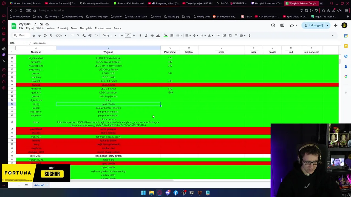Insert a chart from the toolbar

click(x=230, y=36)
